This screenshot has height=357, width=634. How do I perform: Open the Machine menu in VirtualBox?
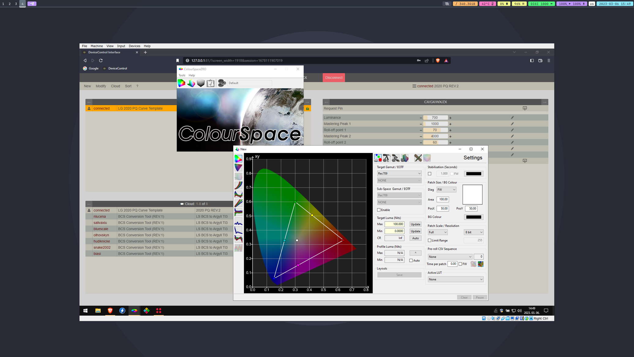pyautogui.click(x=97, y=46)
